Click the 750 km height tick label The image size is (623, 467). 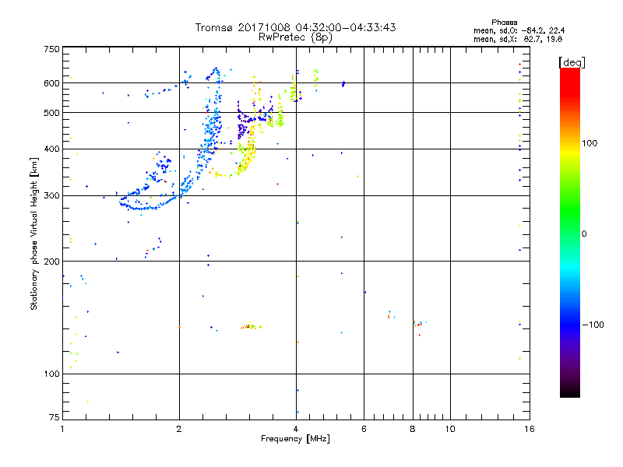[51, 49]
